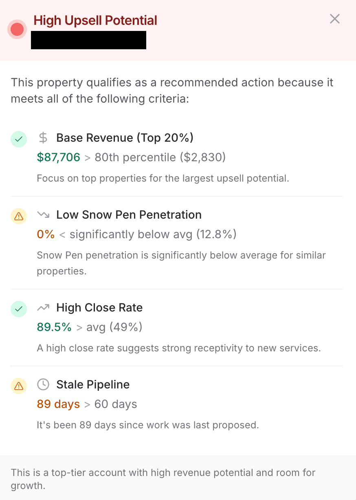Select the High Upsell Potential heading
This screenshot has height=500, width=356.
pyautogui.click(x=95, y=20)
